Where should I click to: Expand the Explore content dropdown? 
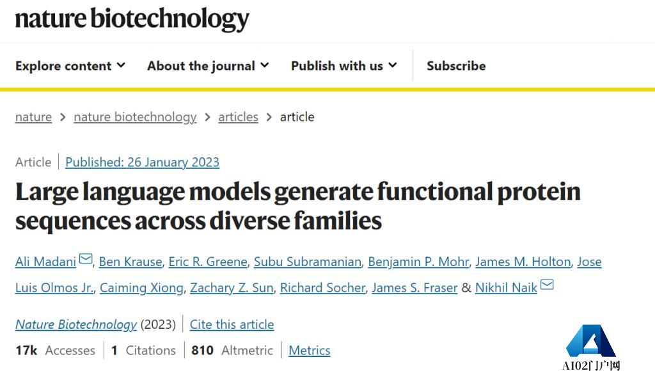pos(70,66)
